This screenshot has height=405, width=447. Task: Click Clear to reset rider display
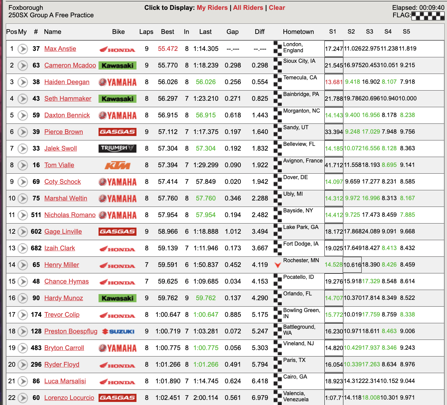[277, 7]
